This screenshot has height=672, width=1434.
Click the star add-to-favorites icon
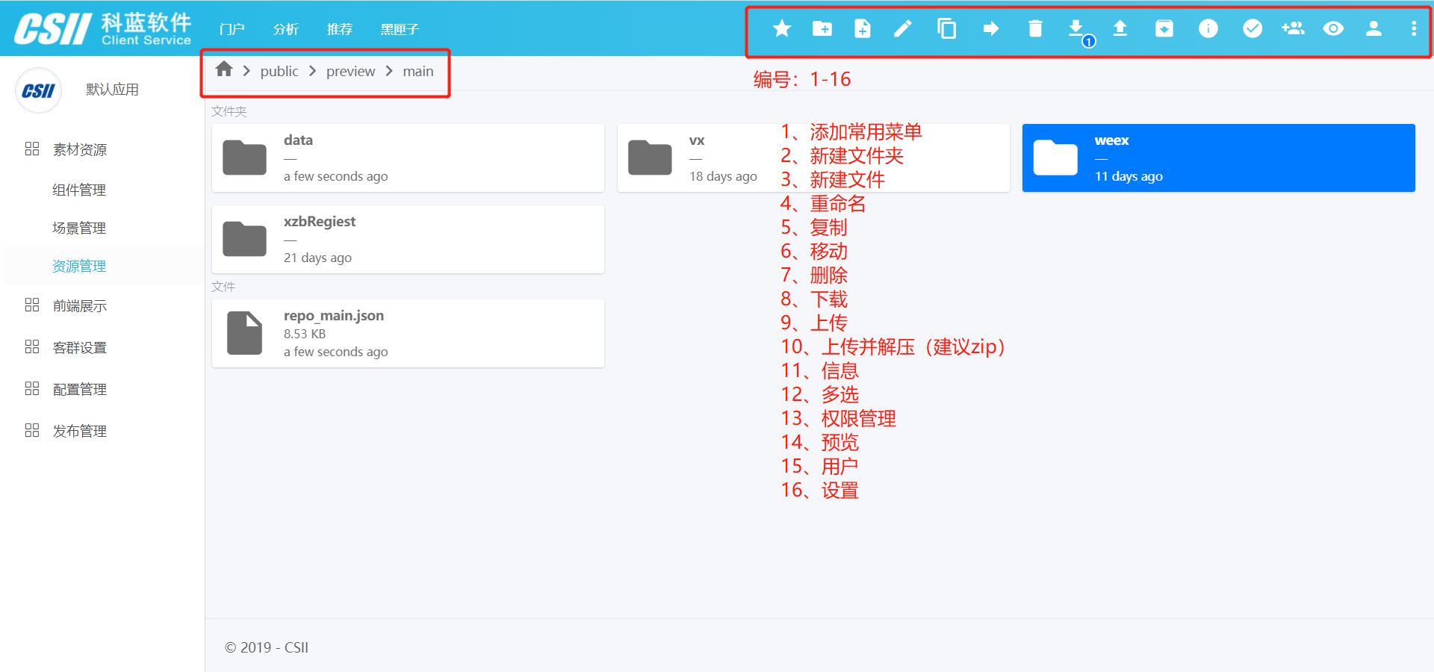click(x=781, y=28)
